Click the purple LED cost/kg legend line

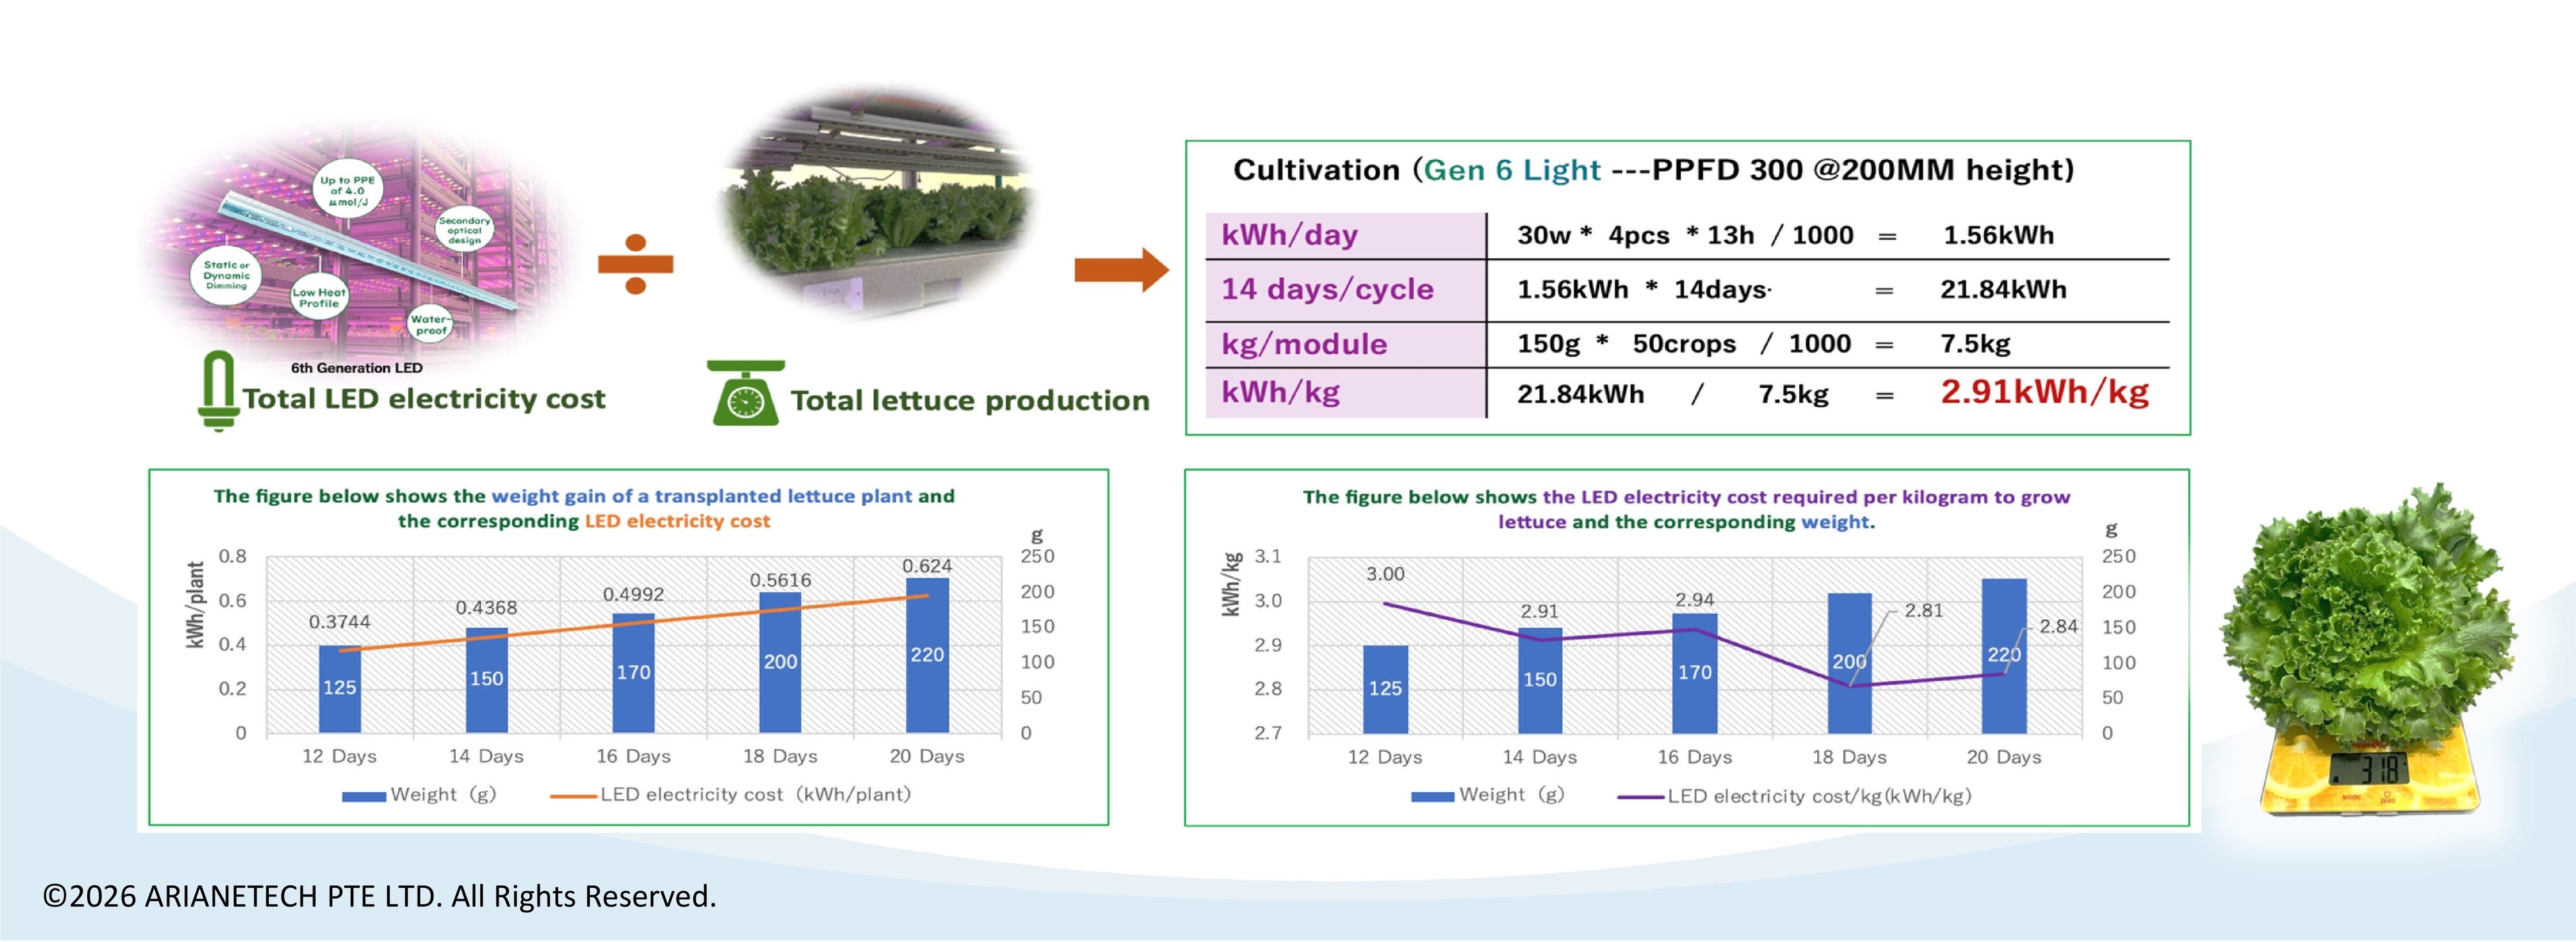click(1640, 797)
